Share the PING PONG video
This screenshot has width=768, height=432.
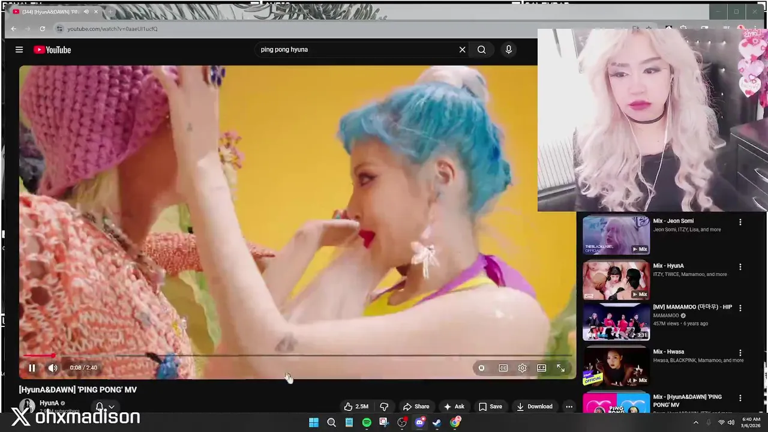pyautogui.click(x=416, y=406)
